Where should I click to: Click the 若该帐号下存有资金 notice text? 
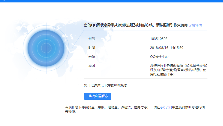click(135, 109)
